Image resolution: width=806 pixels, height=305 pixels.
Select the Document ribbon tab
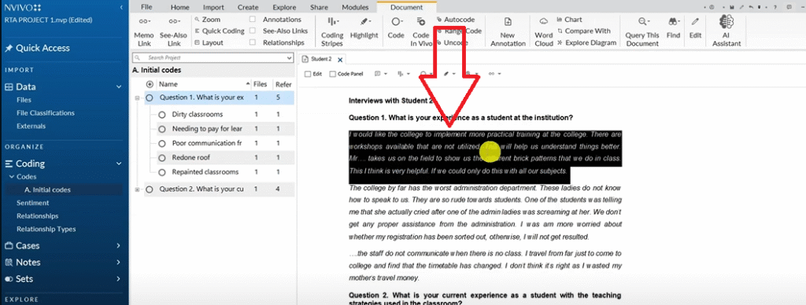click(407, 8)
